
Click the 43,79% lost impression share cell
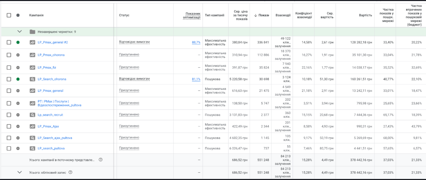click(x=416, y=127)
